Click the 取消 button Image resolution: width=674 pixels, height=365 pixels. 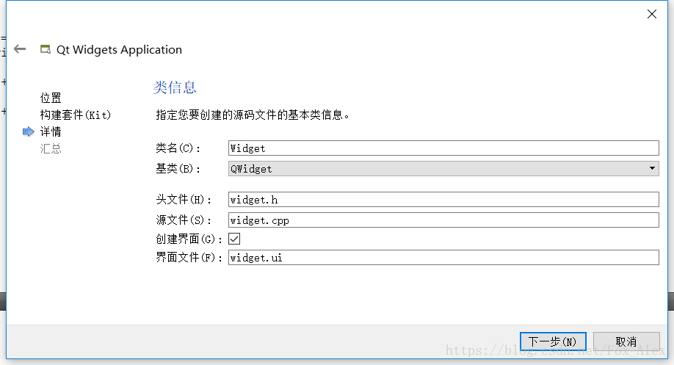626,341
